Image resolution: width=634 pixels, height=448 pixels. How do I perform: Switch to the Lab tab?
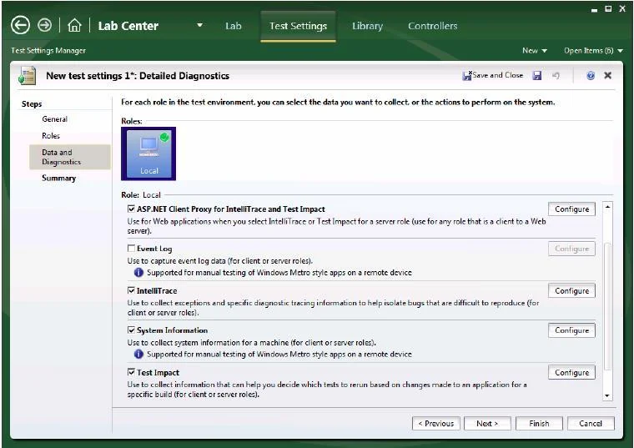[234, 26]
